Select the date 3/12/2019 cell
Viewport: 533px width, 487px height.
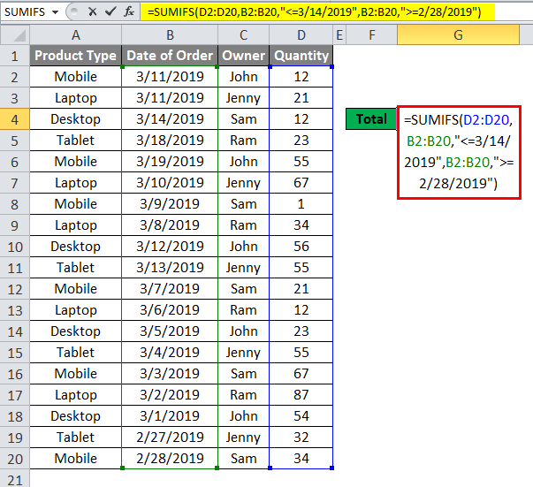point(170,247)
